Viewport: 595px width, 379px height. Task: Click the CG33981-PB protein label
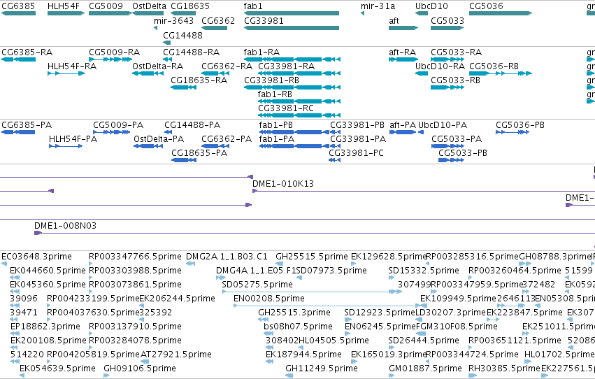click(x=357, y=124)
